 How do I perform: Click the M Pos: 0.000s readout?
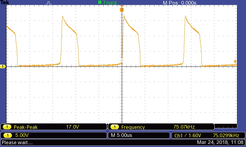click(180, 3)
